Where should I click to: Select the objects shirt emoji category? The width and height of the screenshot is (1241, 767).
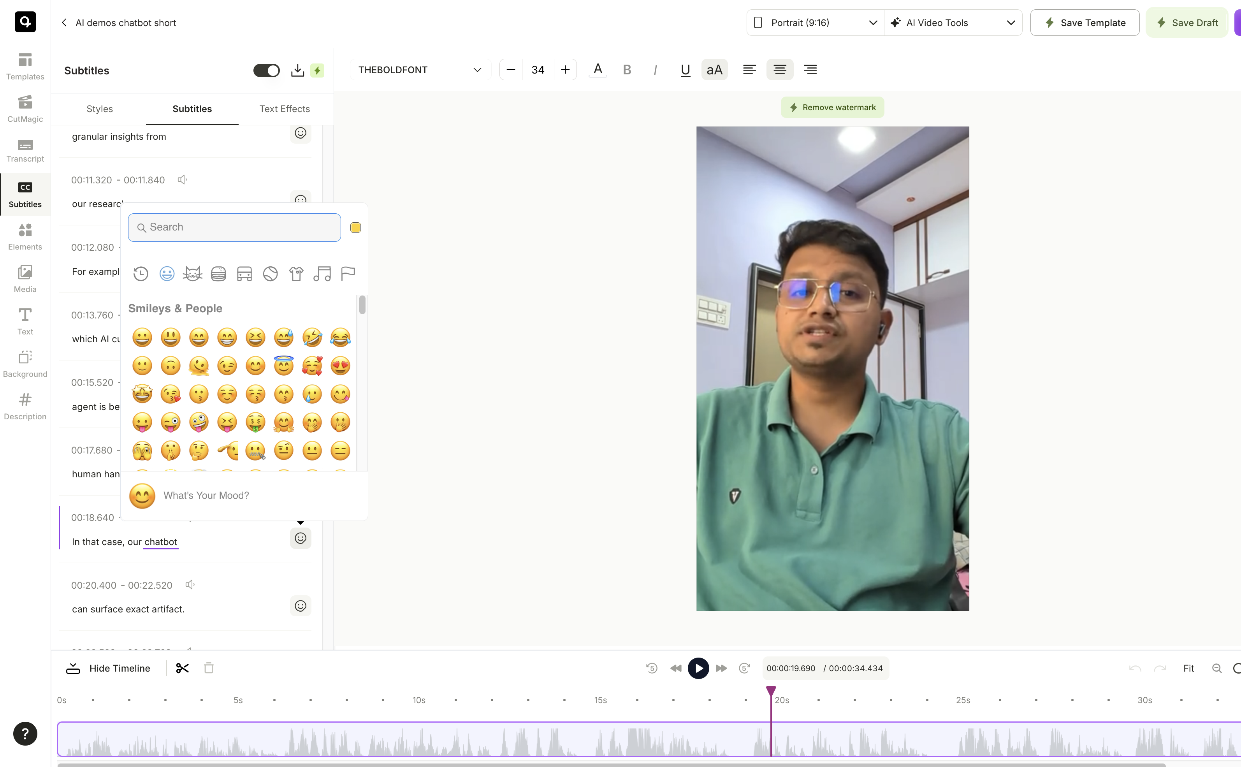click(x=296, y=274)
